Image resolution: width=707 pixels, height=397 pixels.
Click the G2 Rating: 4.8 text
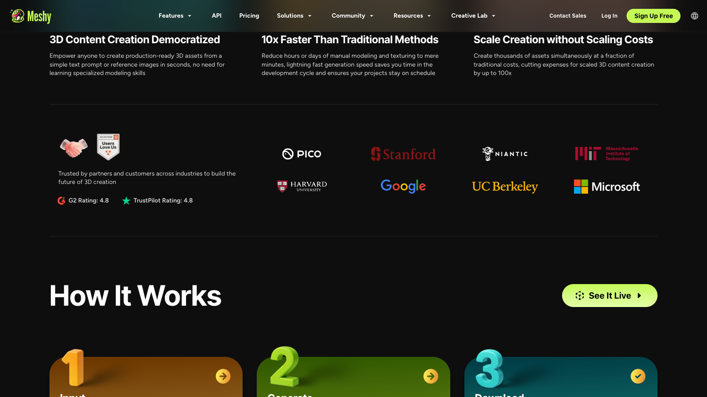click(x=88, y=201)
